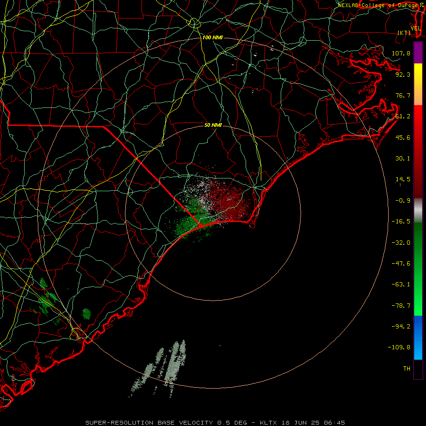
Task: Click the 92.3 velocity scale value
Action: pyautogui.click(x=403, y=74)
